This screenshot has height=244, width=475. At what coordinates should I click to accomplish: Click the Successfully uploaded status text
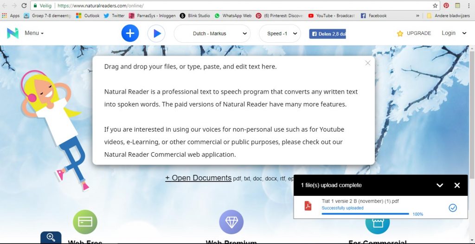click(342, 208)
